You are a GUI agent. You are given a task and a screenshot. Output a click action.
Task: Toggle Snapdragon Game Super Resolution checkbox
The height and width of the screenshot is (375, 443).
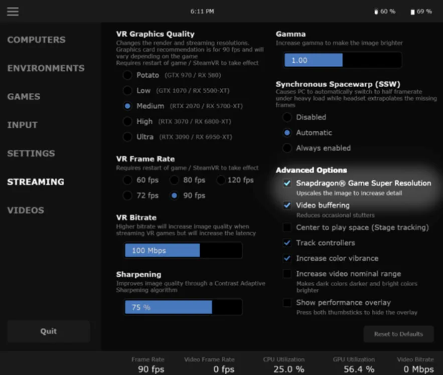pyautogui.click(x=287, y=183)
